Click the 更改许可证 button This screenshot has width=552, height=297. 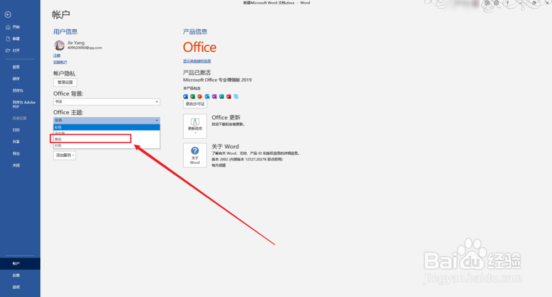point(195,104)
